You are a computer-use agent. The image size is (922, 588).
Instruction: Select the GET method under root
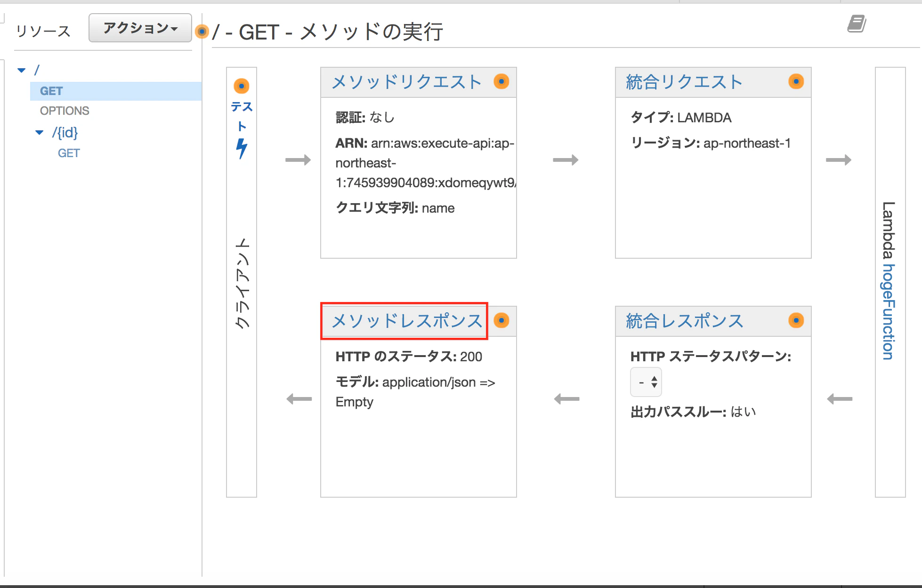tap(116, 91)
